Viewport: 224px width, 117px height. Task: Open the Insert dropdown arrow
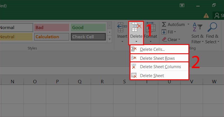click(122, 42)
